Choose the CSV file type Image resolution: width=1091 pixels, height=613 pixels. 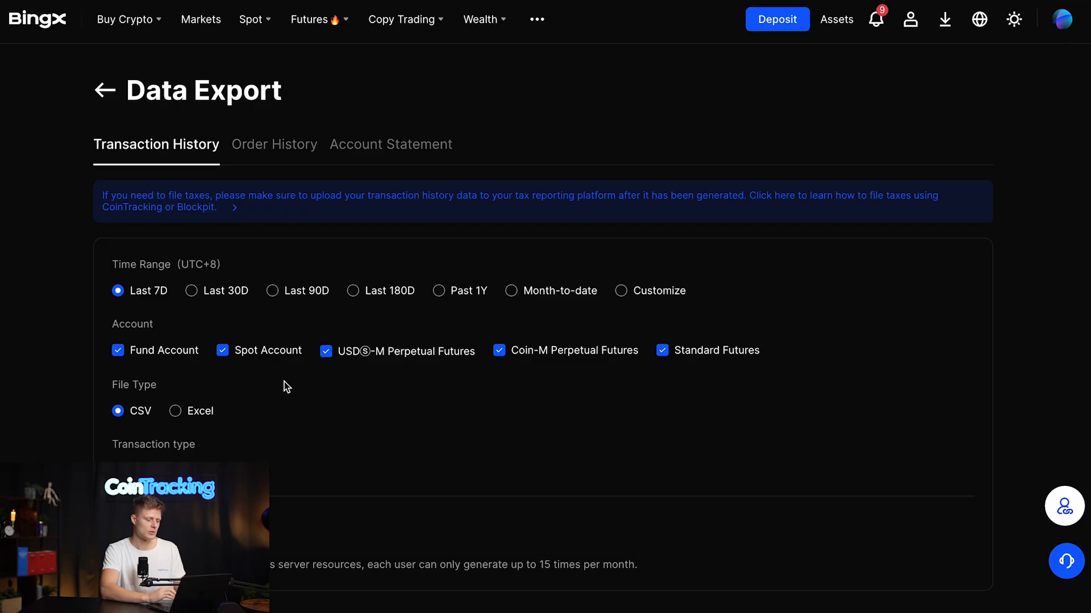tap(118, 411)
